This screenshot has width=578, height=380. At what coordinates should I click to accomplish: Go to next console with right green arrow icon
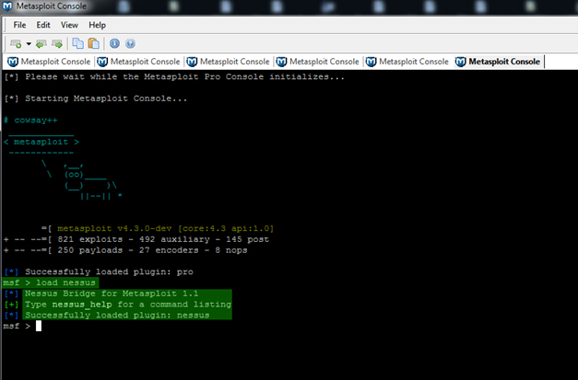coord(57,44)
